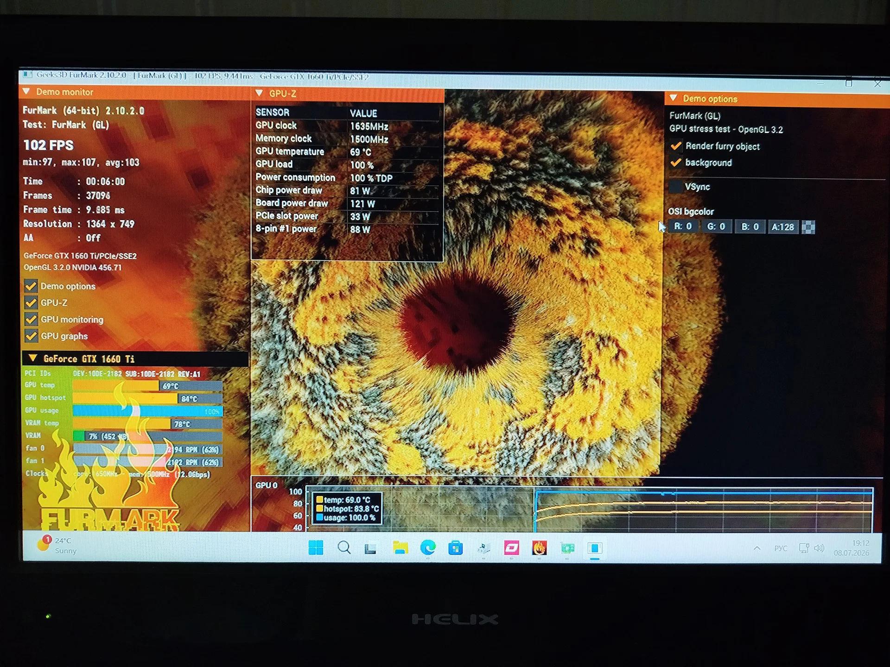The height and width of the screenshot is (667, 890).
Task: Open Task View on the taskbar
Action: pos(370,549)
